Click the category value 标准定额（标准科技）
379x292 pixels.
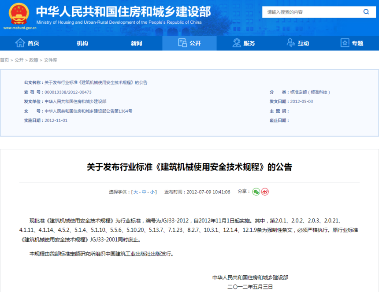point(310,92)
